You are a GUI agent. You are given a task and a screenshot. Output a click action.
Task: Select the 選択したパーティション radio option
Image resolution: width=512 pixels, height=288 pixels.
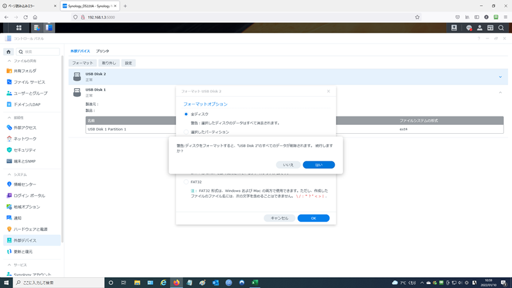[x=186, y=132]
